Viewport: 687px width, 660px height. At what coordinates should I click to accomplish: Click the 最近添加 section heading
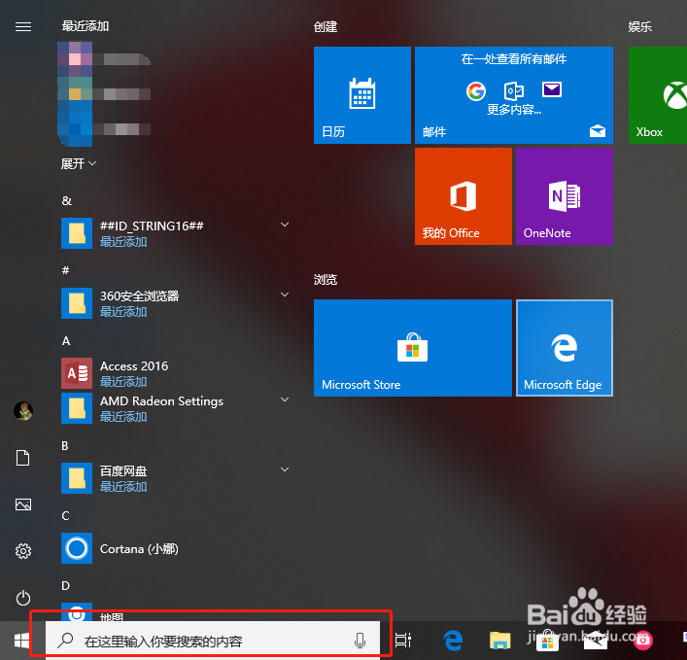(86, 26)
